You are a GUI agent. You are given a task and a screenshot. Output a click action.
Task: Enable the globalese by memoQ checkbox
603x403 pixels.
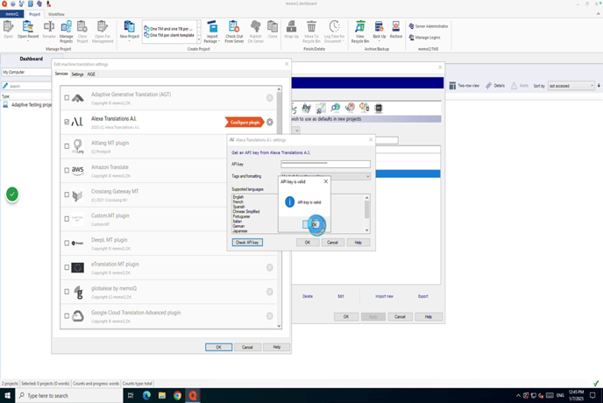pyautogui.click(x=67, y=292)
